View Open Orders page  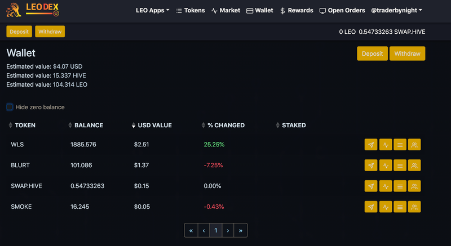(x=342, y=10)
